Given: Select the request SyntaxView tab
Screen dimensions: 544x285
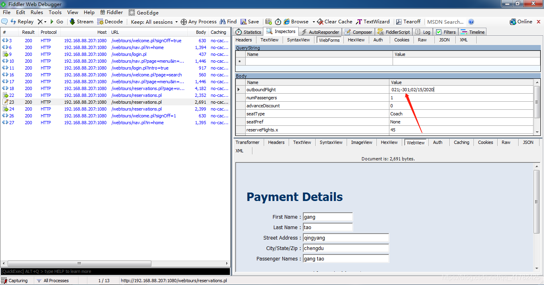Looking at the screenshot, I should [x=298, y=40].
